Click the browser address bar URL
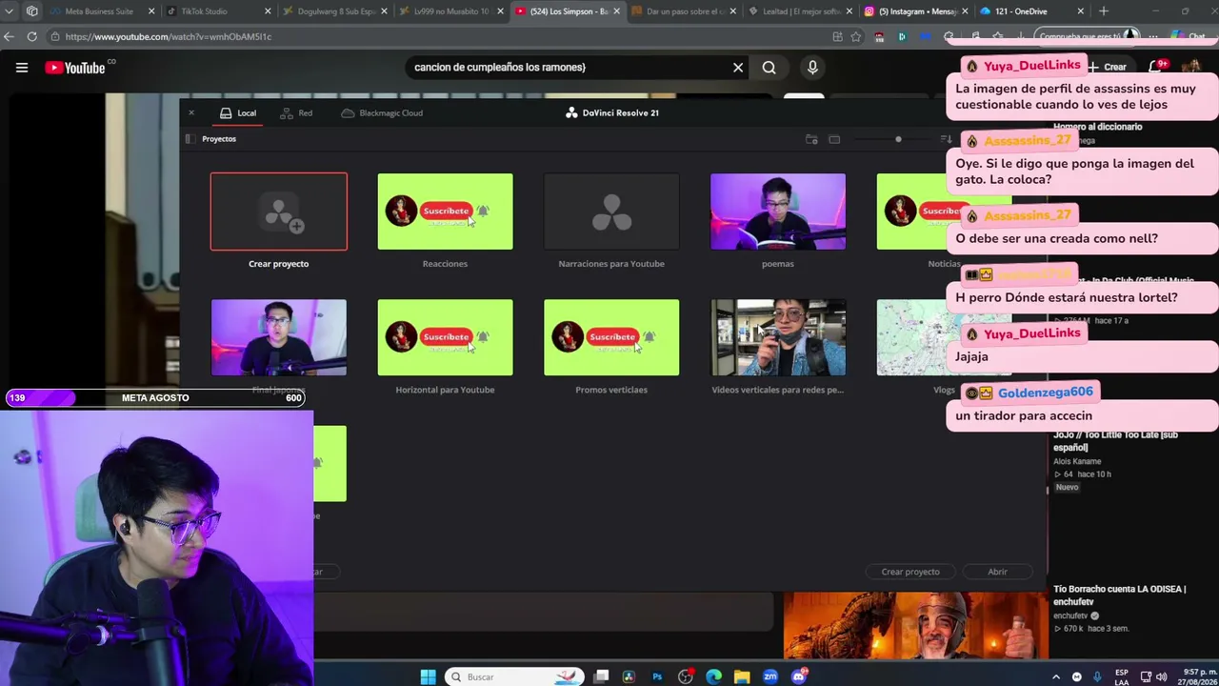This screenshot has height=686, width=1219. [168, 36]
